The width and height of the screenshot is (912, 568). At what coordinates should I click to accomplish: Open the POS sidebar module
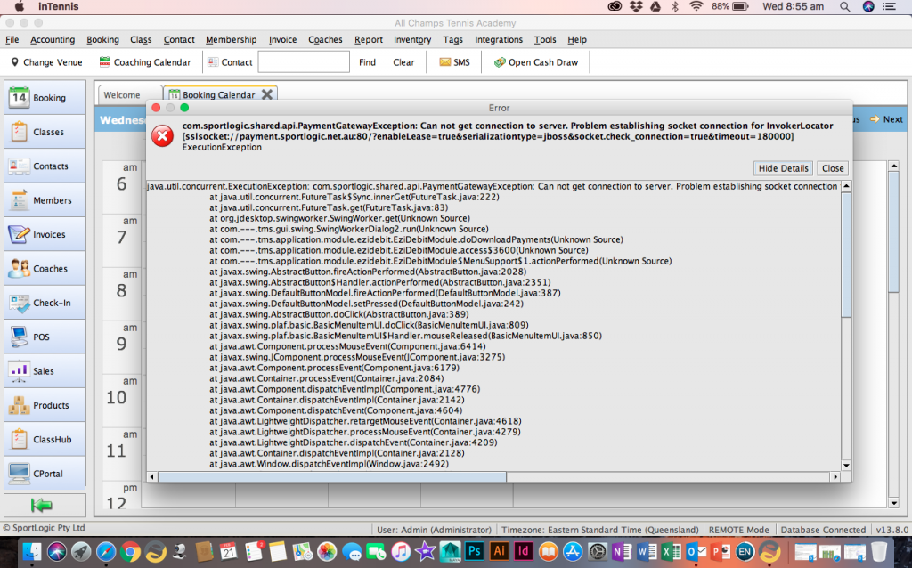[x=45, y=337]
